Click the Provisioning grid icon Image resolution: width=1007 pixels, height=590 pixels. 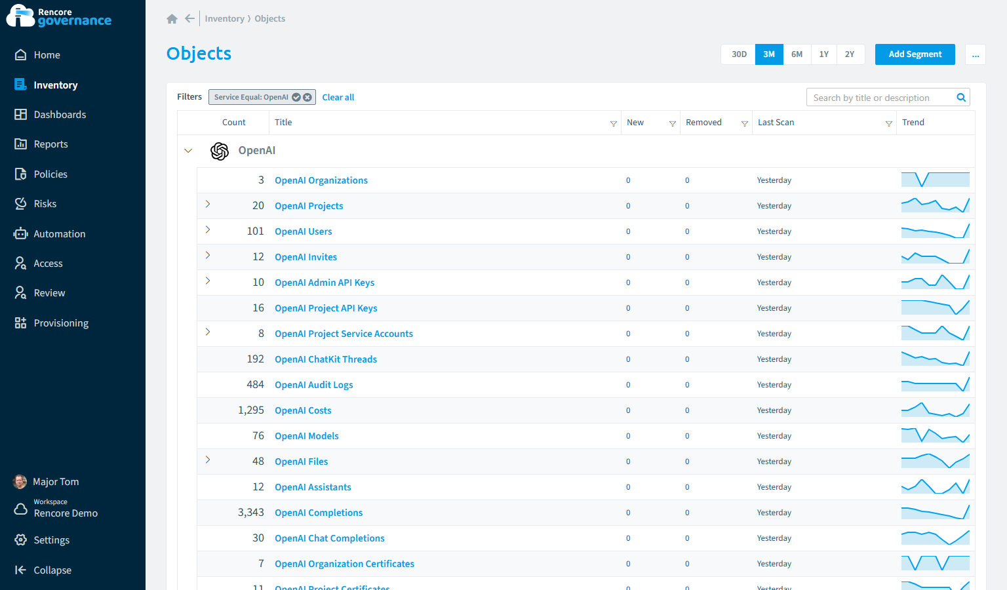21,323
